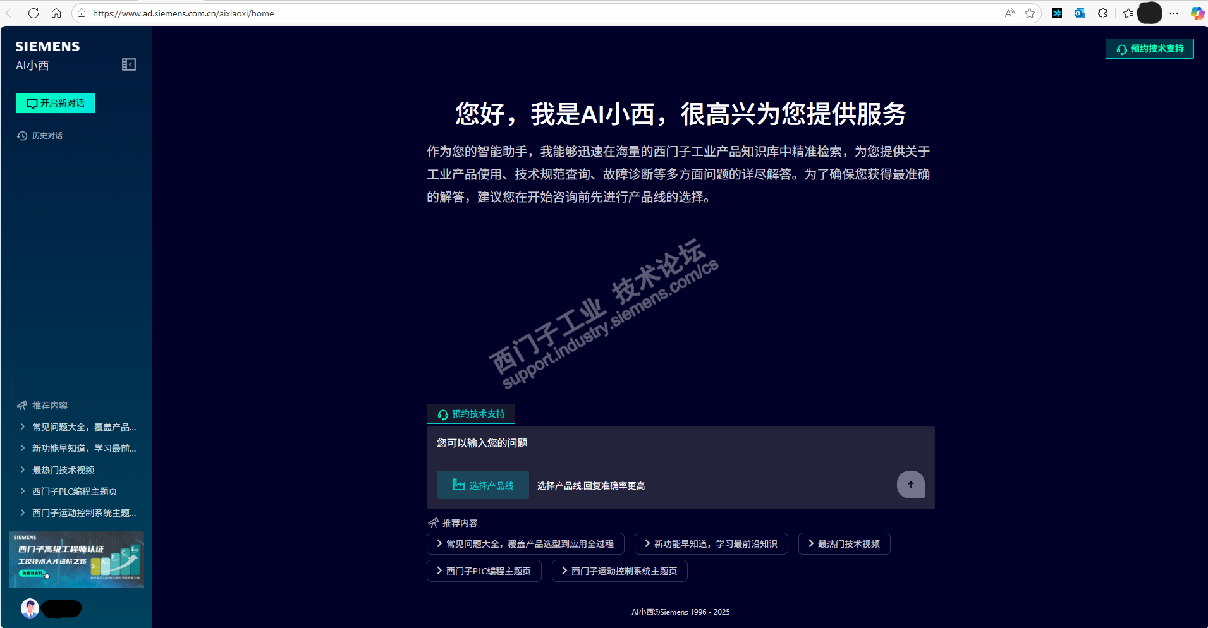1208x628 pixels.
Task: Click top-right 预约技术支持 button
Action: (x=1150, y=49)
